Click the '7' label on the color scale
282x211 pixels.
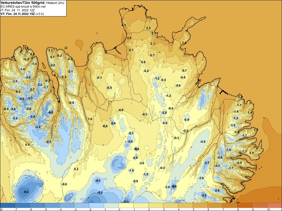[x=224, y=209]
